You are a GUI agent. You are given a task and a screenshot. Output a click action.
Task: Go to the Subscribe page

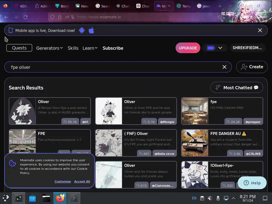[x=113, y=48]
